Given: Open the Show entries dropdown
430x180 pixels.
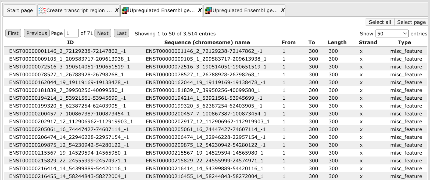Looking at the screenshot, I should (x=392, y=33).
